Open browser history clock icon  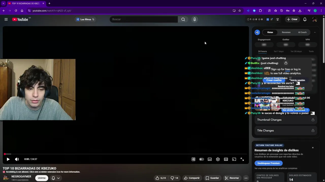282,11
